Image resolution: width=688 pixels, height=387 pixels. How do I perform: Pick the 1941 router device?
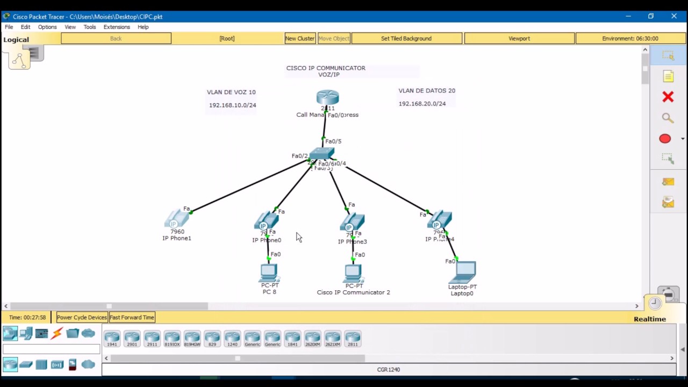coord(112,339)
